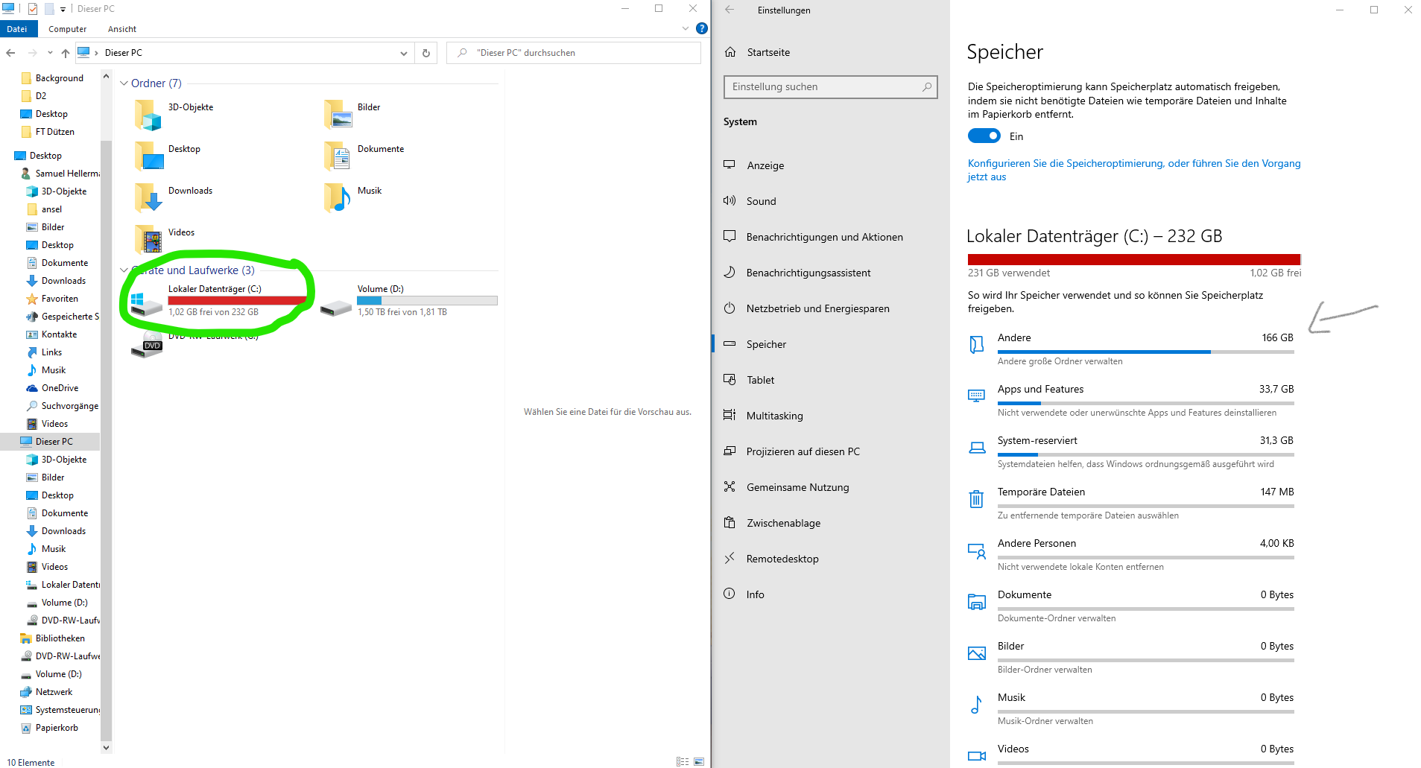
Task: Click the Zwischenablage clipboard icon
Action: tap(730, 522)
